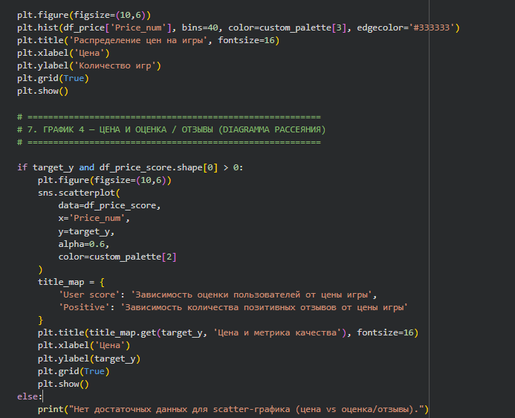Viewport: 515px width, 418px height.
Task: Click the indented plt.show() line
Action: point(63,384)
